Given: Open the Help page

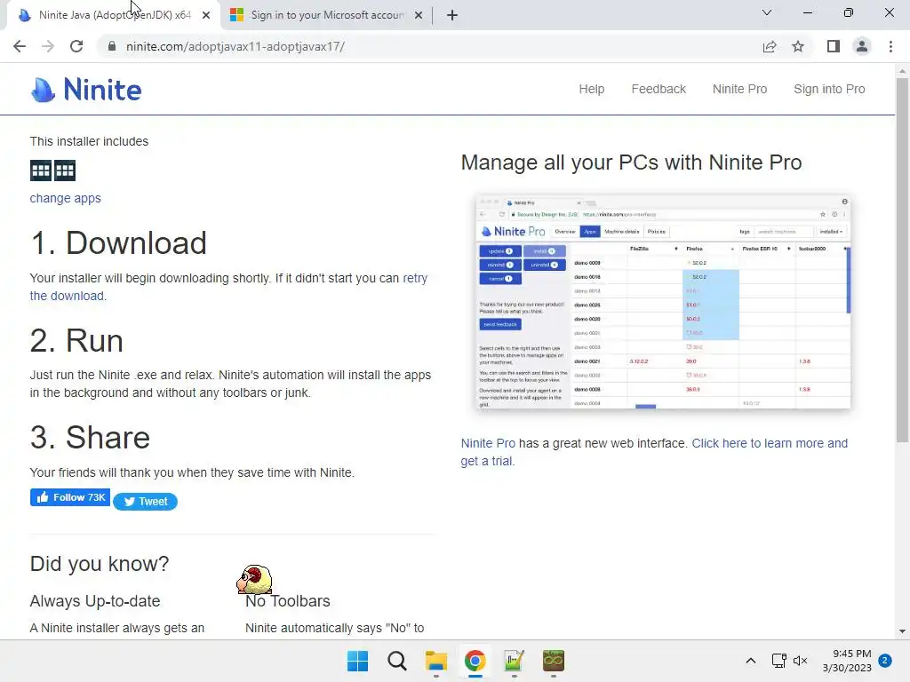Looking at the screenshot, I should [591, 90].
